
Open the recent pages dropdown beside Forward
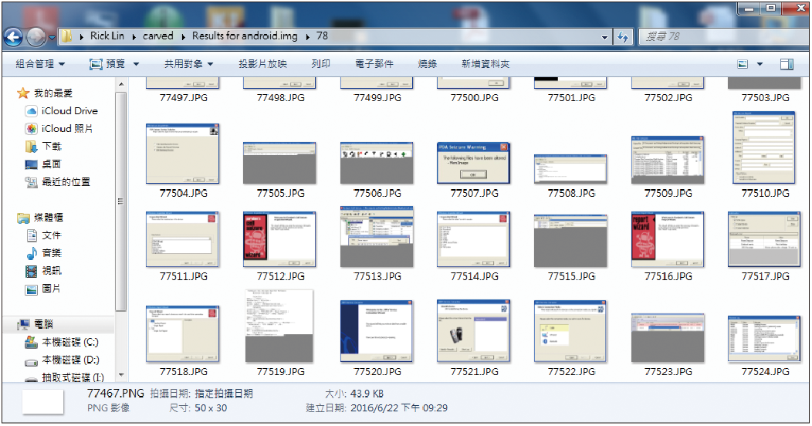(52, 37)
